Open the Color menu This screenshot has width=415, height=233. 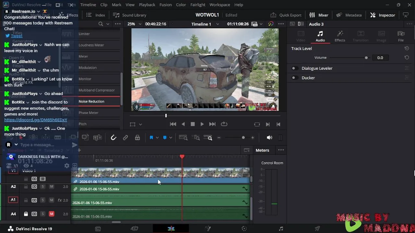point(181,5)
